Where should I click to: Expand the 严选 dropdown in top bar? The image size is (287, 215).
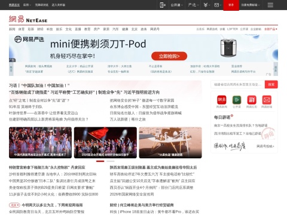(x=193, y=5)
